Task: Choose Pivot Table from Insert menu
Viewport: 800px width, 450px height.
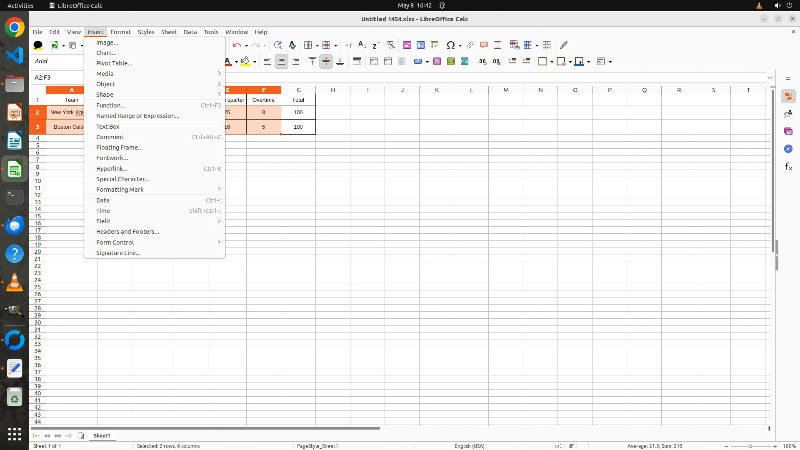Action: (114, 63)
